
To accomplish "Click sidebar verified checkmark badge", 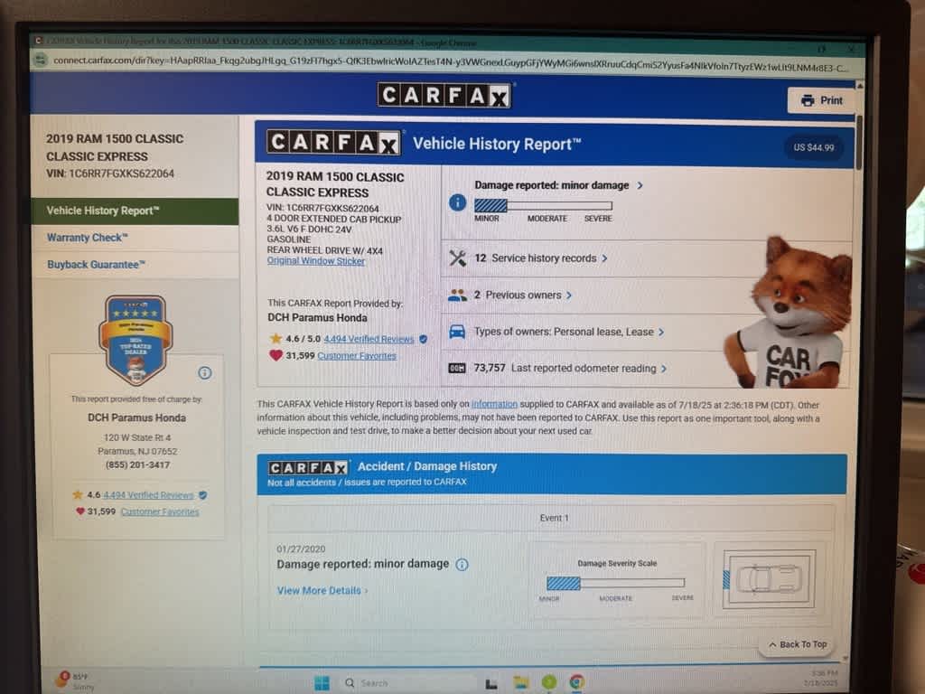I will (x=202, y=495).
